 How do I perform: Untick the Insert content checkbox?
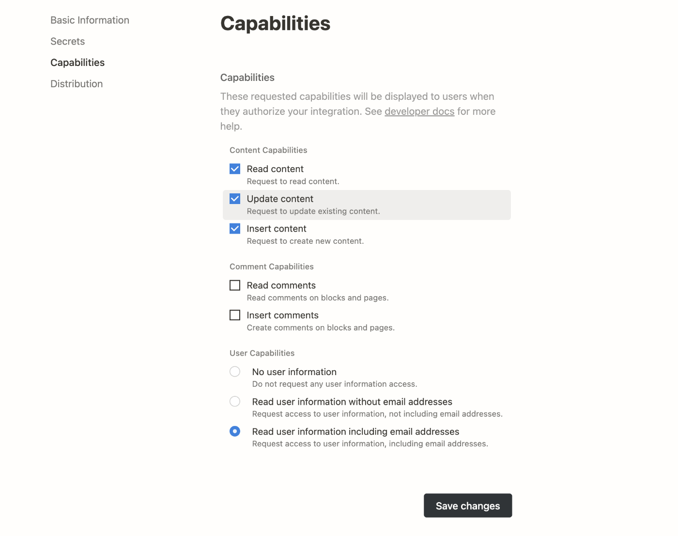click(x=235, y=229)
